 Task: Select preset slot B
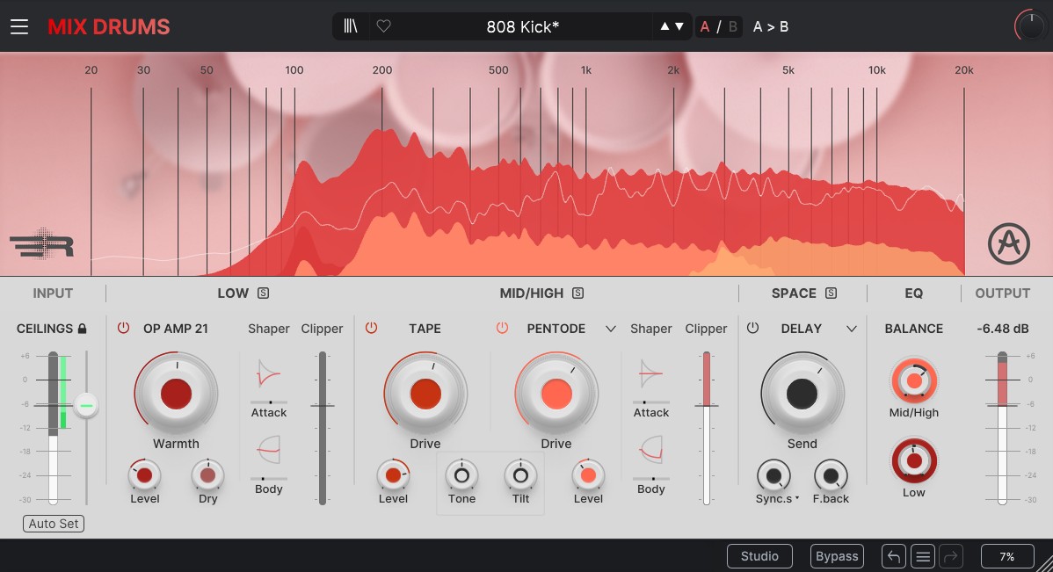click(x=733, y=27)
